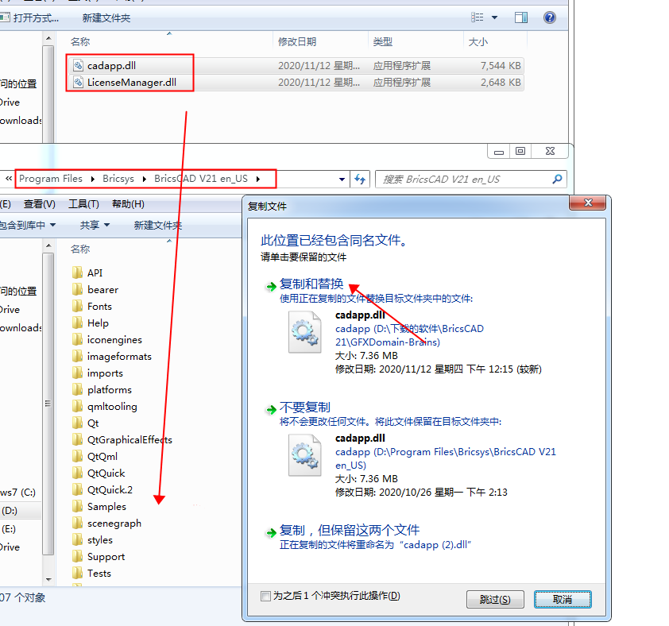Enable 为之后 1 个冲突执行此操作 checkbox
Image resolution: width=669 pixels, height=626 pixels.
265,596
